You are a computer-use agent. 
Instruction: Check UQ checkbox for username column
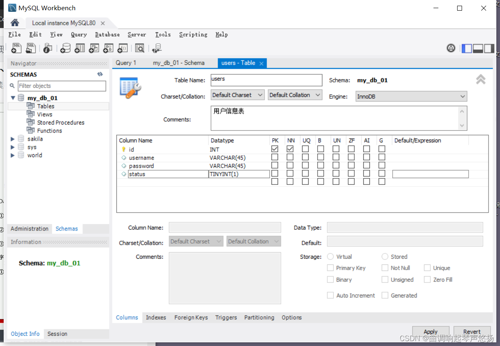coord(305,157)
